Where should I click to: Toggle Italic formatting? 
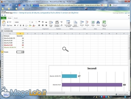[18, 25]
